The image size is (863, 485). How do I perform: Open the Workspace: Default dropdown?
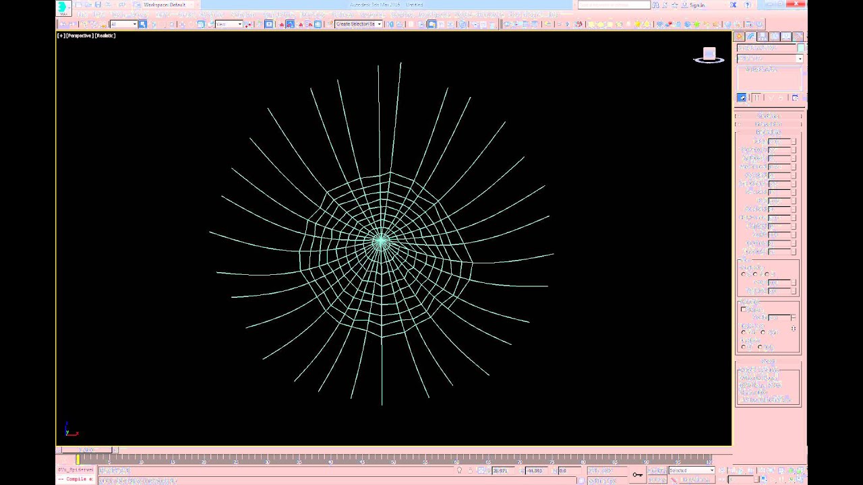tap(164, 5)
